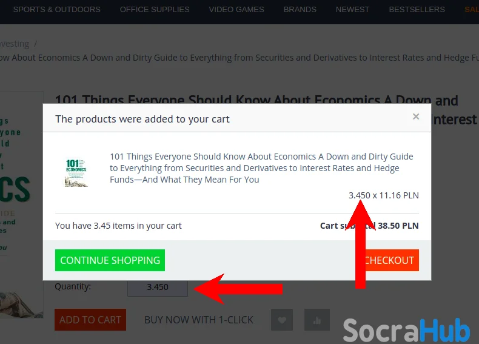Viewport: 479px width, 344px height.
Task: Open Newest products
Action: pyautogui.click(x=352, y=10)
